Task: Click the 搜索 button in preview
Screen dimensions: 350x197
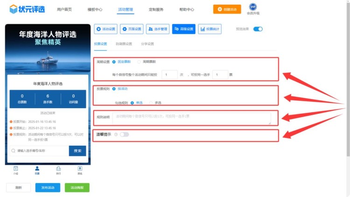Action: [x=77, y=151]
